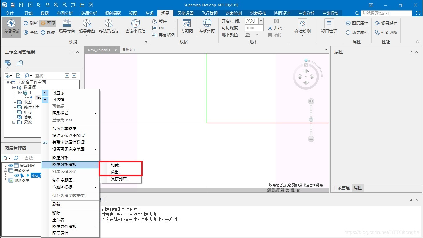The width and height of the screenshot is (423, 238).
Task: Choose 保存到库... from the submenu
Action: click(x=120, y=179)
